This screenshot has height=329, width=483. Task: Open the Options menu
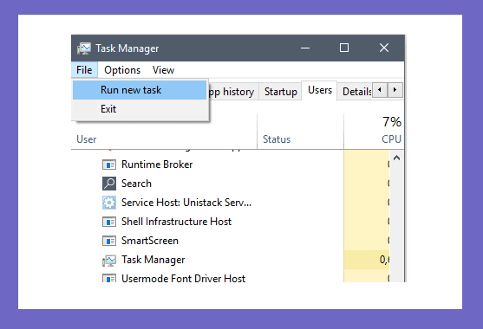122,70
